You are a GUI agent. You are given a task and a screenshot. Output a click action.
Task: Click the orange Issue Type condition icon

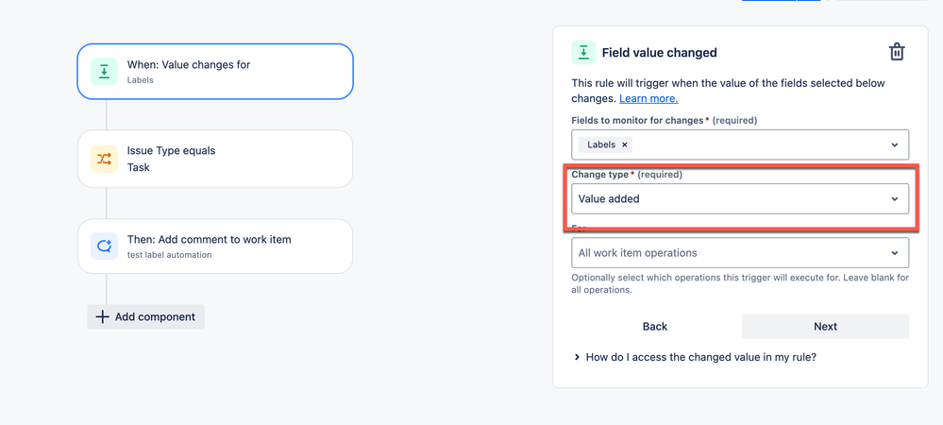104,159
